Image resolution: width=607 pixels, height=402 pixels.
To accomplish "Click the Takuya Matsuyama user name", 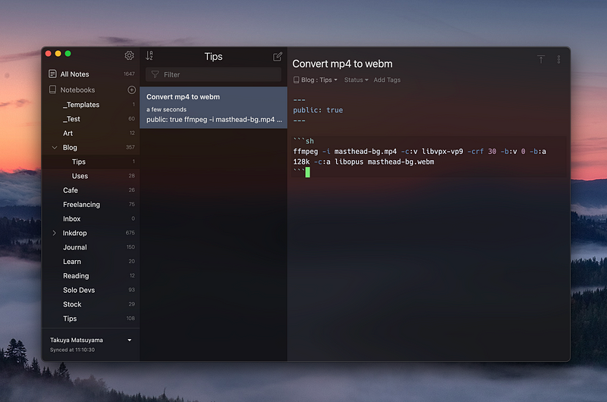I will click(x=77, y=340).
